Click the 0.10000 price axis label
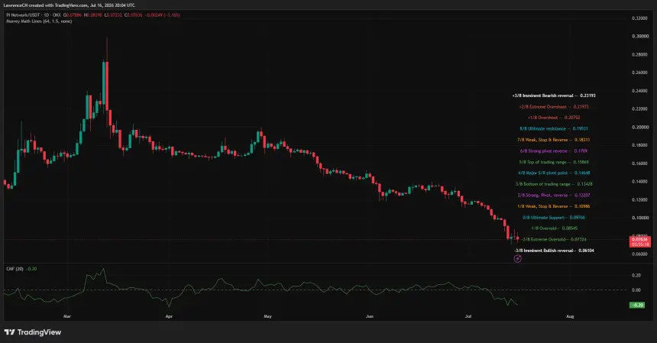657x343 pixels. point(639,218)
